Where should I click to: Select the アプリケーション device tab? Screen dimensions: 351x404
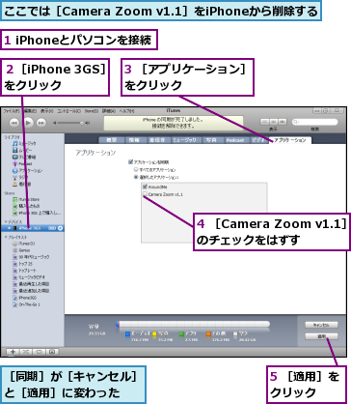click(289, 140)
